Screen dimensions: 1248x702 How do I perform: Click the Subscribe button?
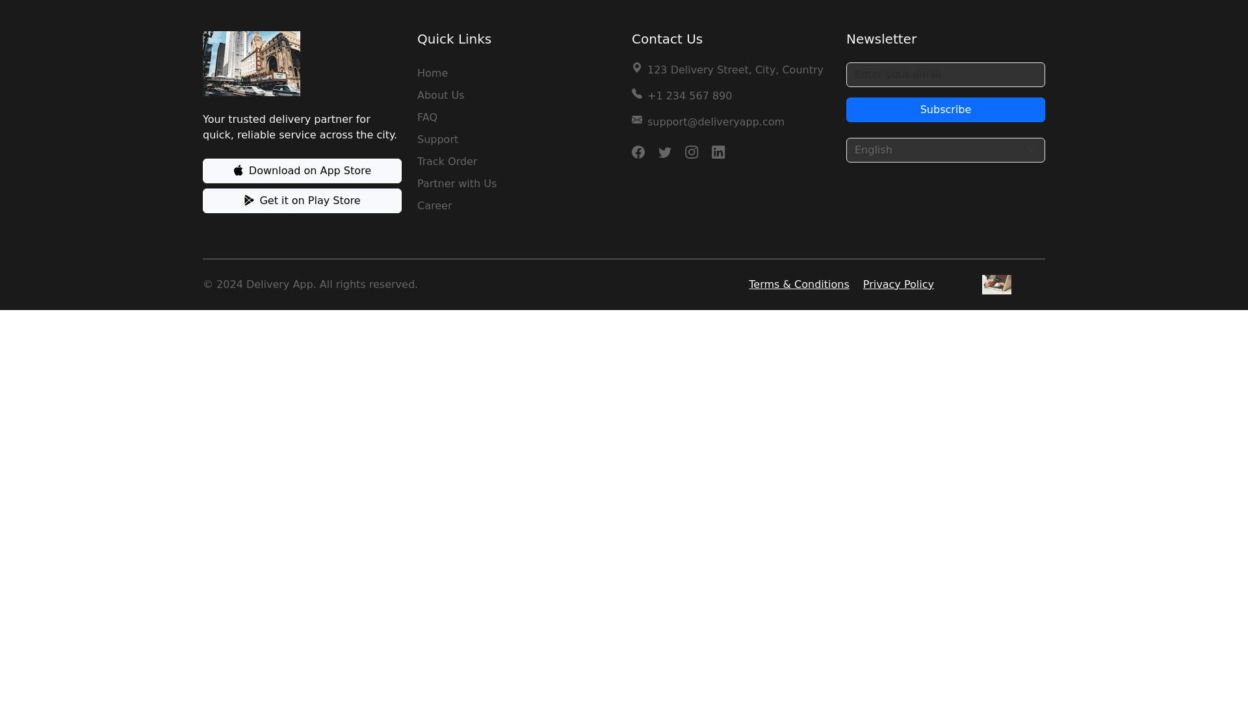tap(945, 109)
